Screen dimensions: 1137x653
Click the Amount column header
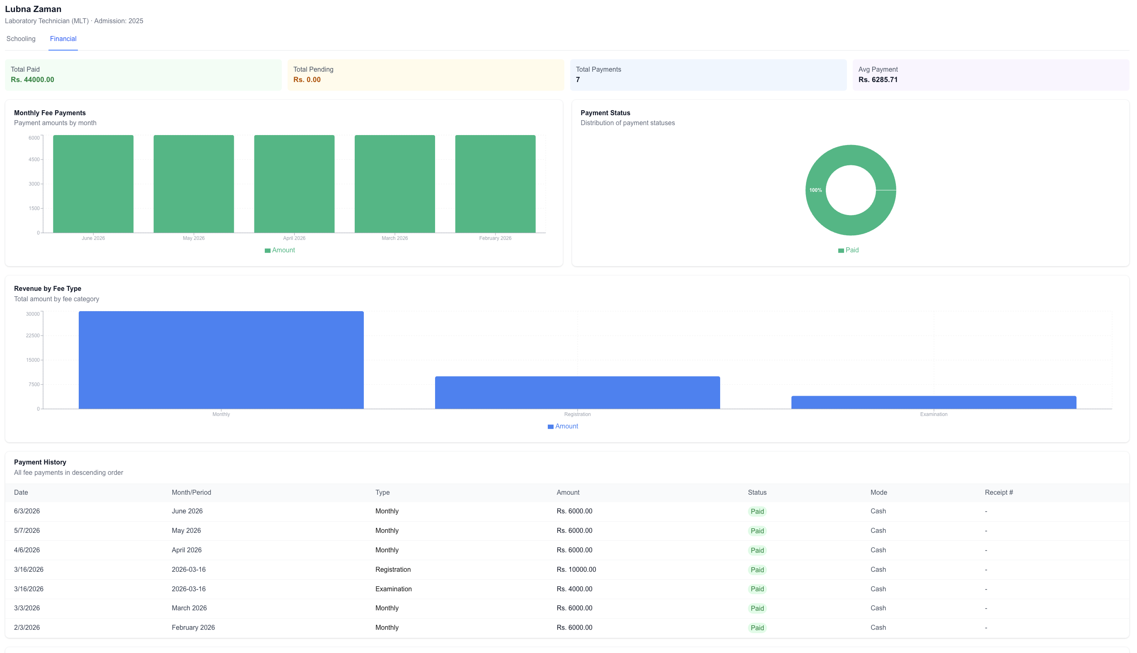coord(568,492)
